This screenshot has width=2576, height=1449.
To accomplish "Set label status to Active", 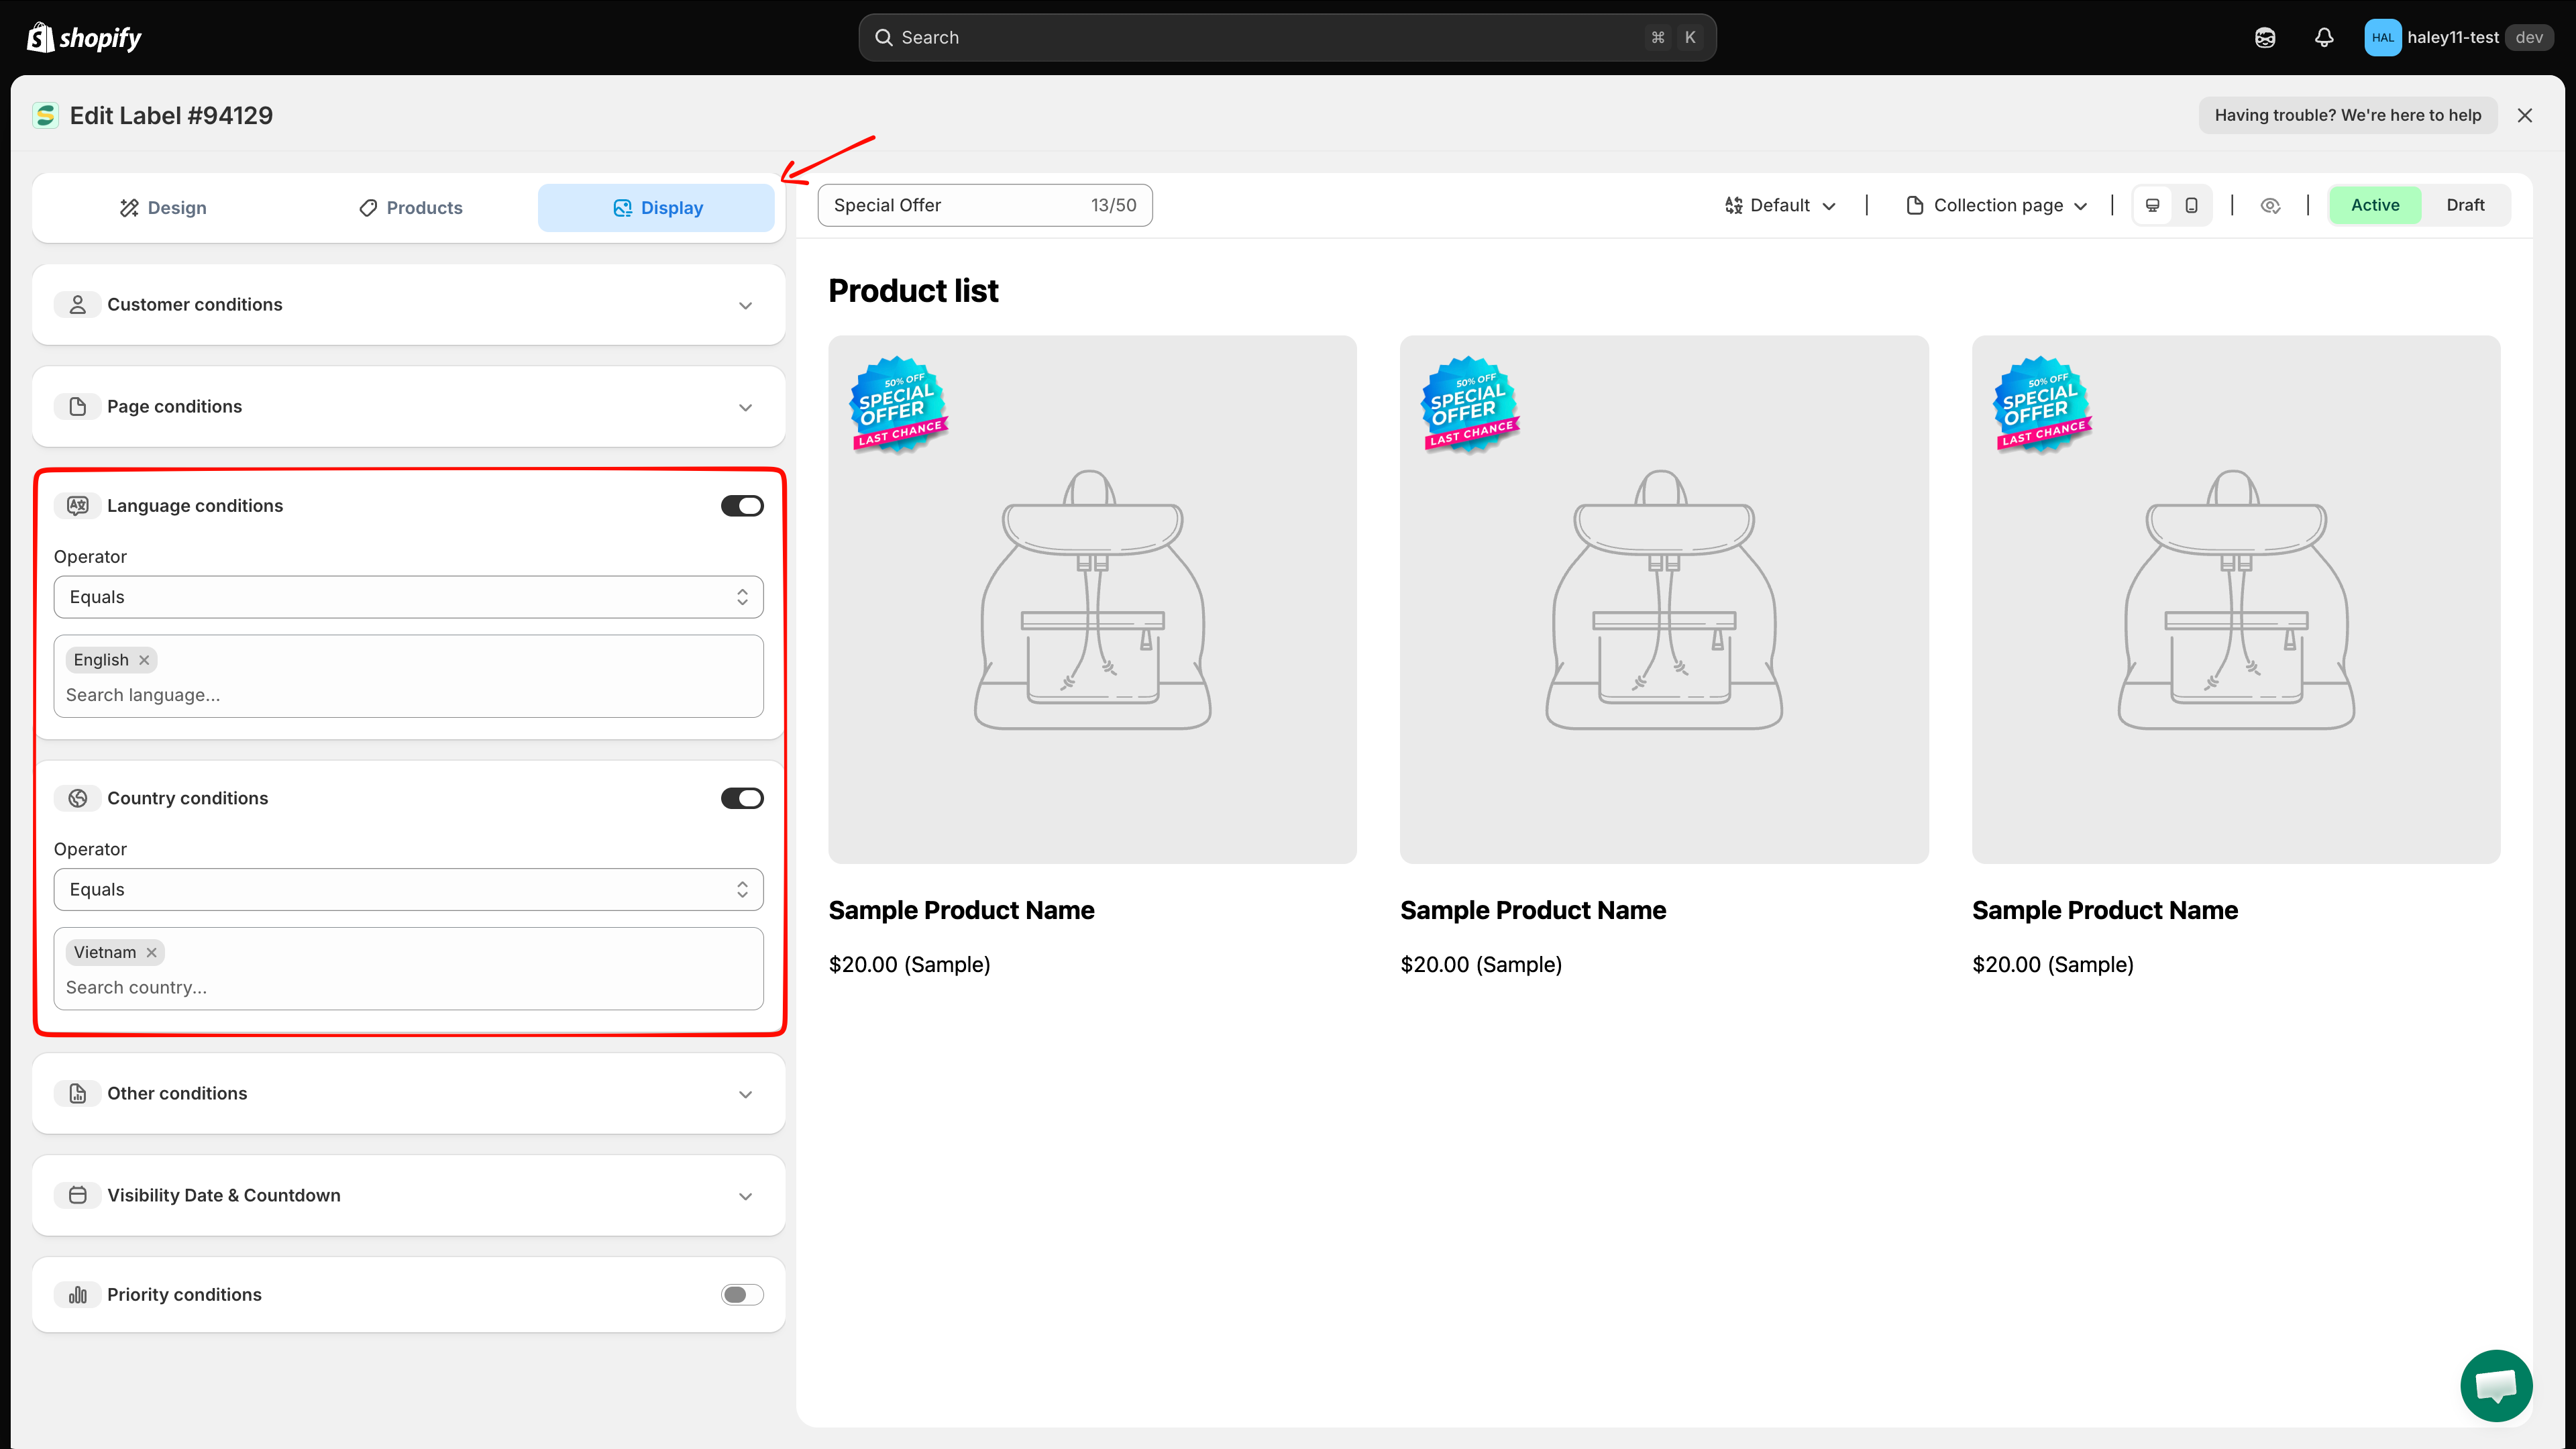I will pos(2375,205).
